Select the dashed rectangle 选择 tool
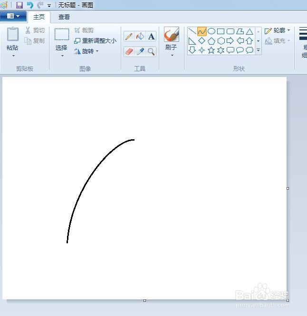Screen dimensions: 307x316 (62, 34)
